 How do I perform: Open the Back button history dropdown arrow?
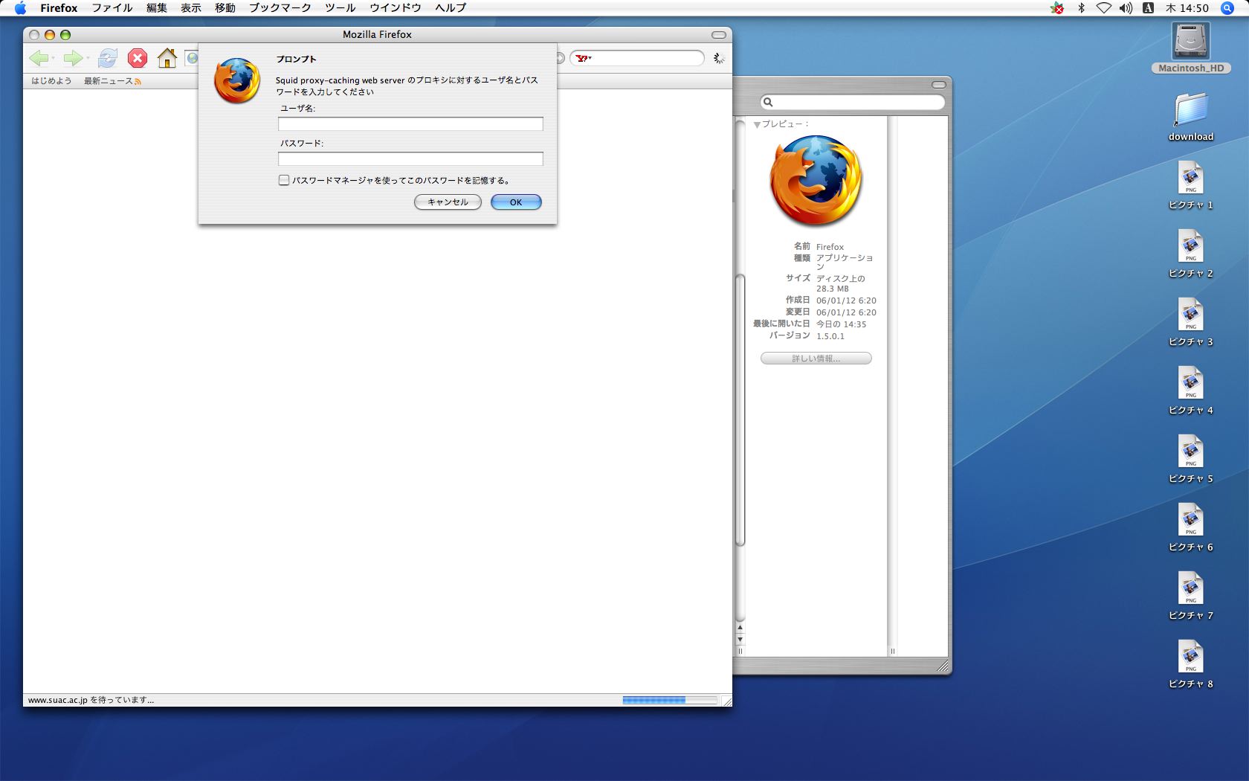coord(53,58)
